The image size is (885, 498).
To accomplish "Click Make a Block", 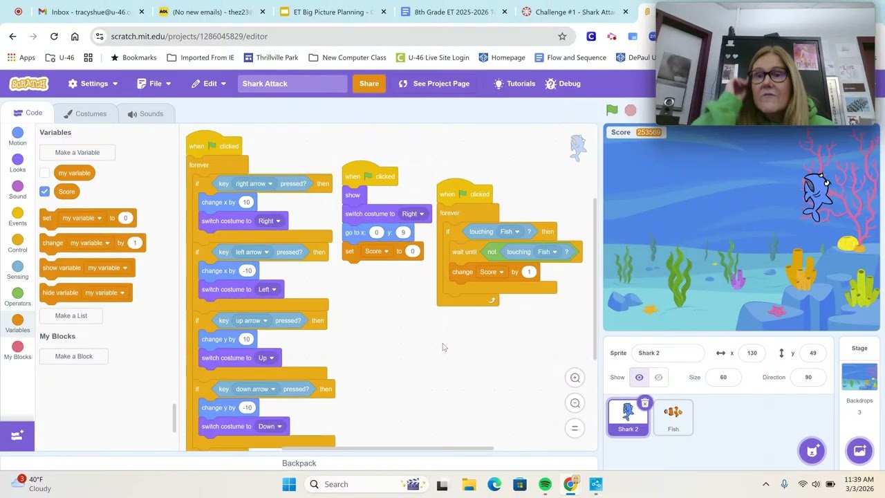I will pyautogui.click(x=74, y=356).
